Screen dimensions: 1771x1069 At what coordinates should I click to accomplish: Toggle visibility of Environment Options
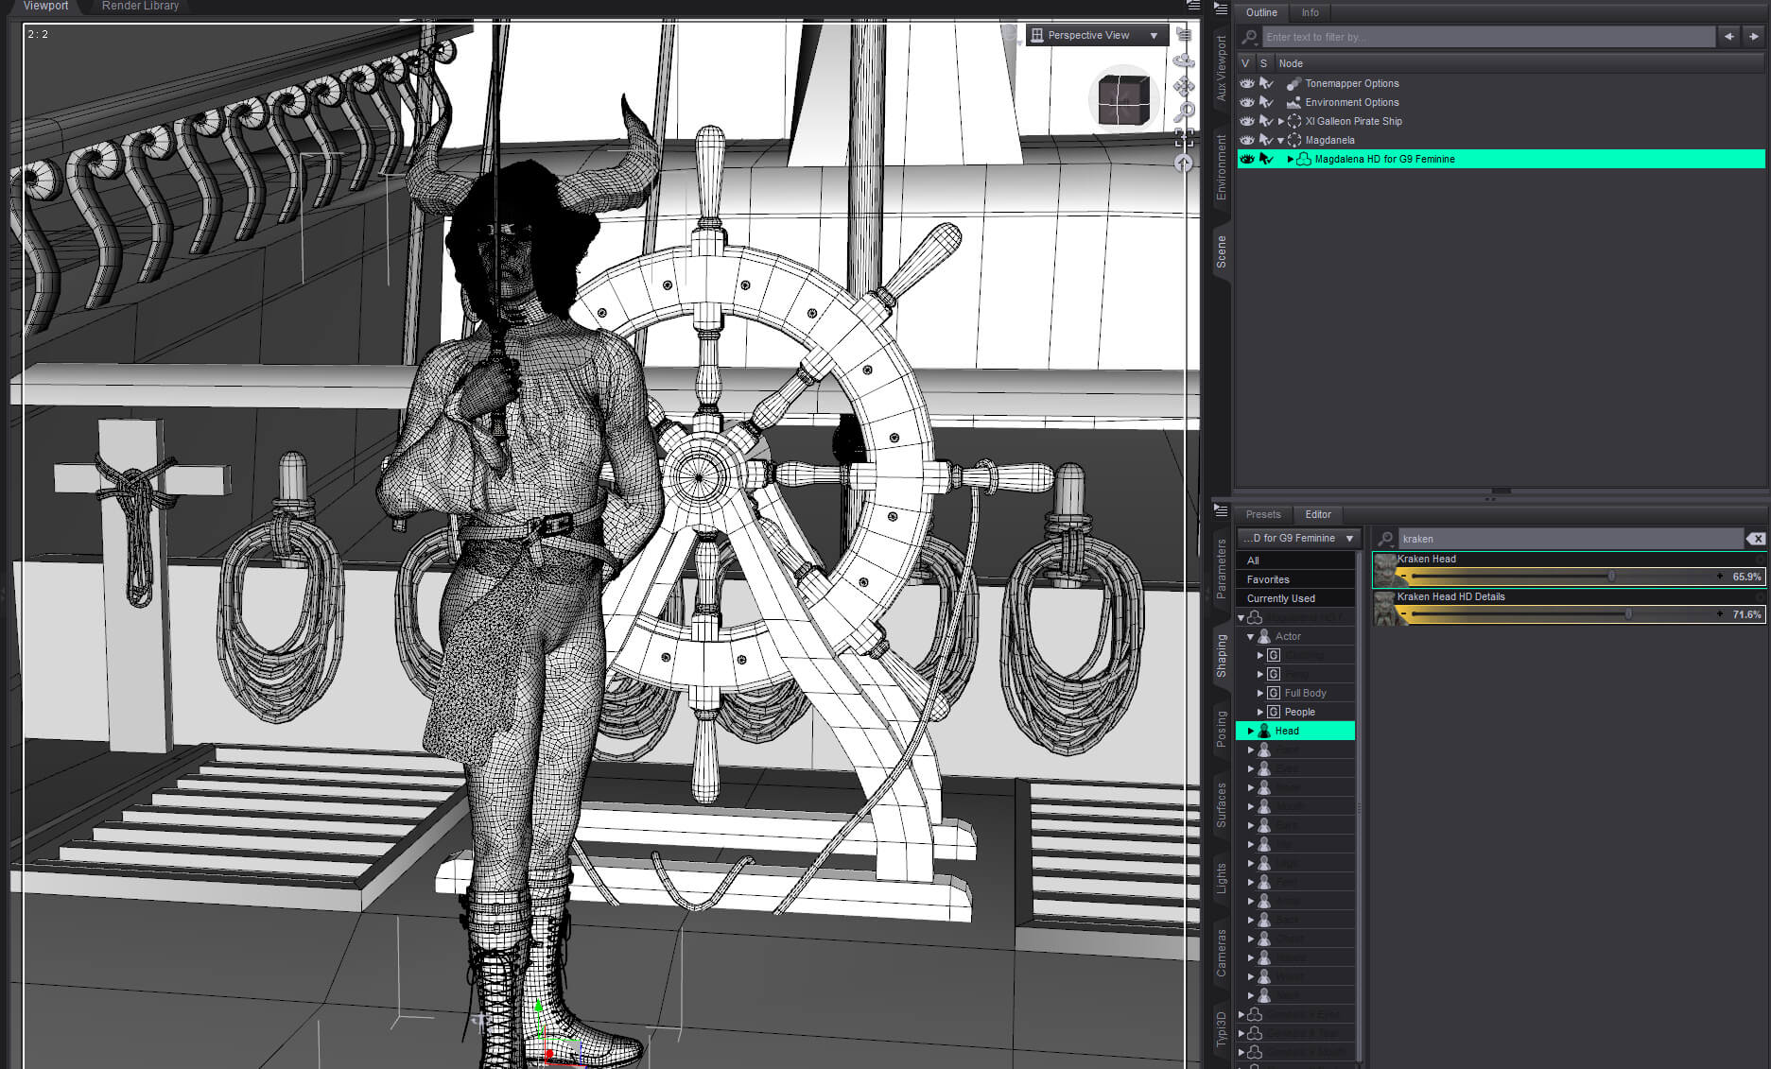1247,102
